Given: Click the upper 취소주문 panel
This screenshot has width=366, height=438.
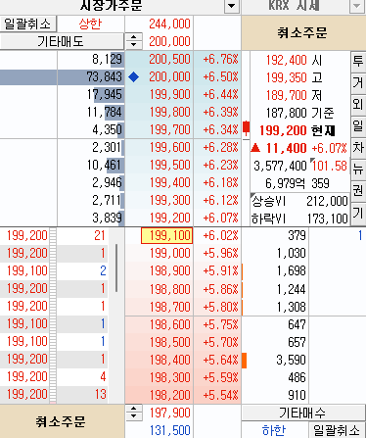Looking at the screenshot, I should coord(303,32).
